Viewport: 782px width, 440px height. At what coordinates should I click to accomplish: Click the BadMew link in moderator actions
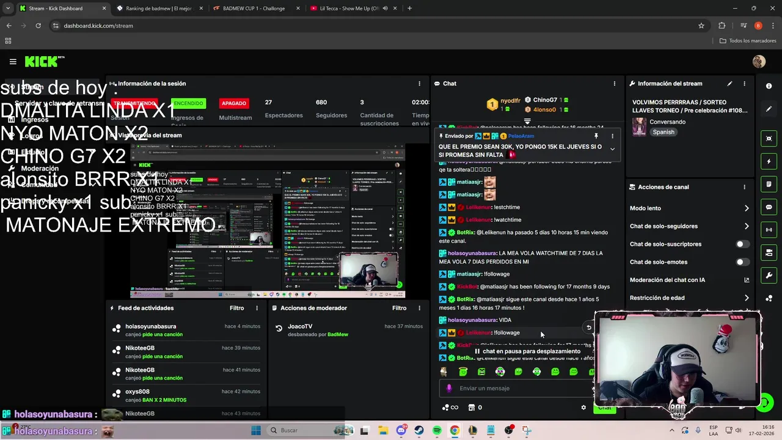pos(338,334)
